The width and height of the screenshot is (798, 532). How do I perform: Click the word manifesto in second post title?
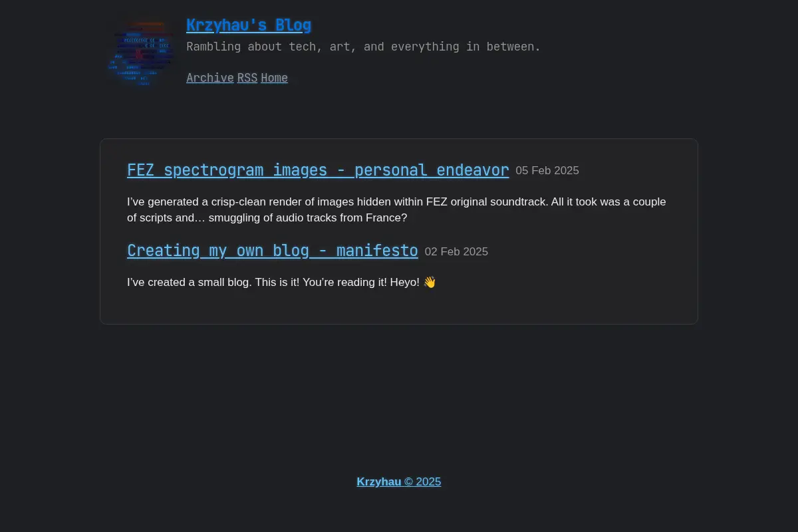pos(377,251)
